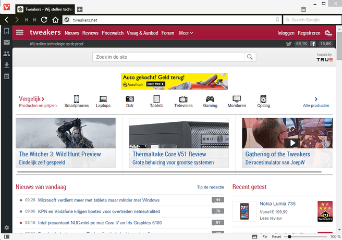Open a new tab with plus button

(80, 9)
